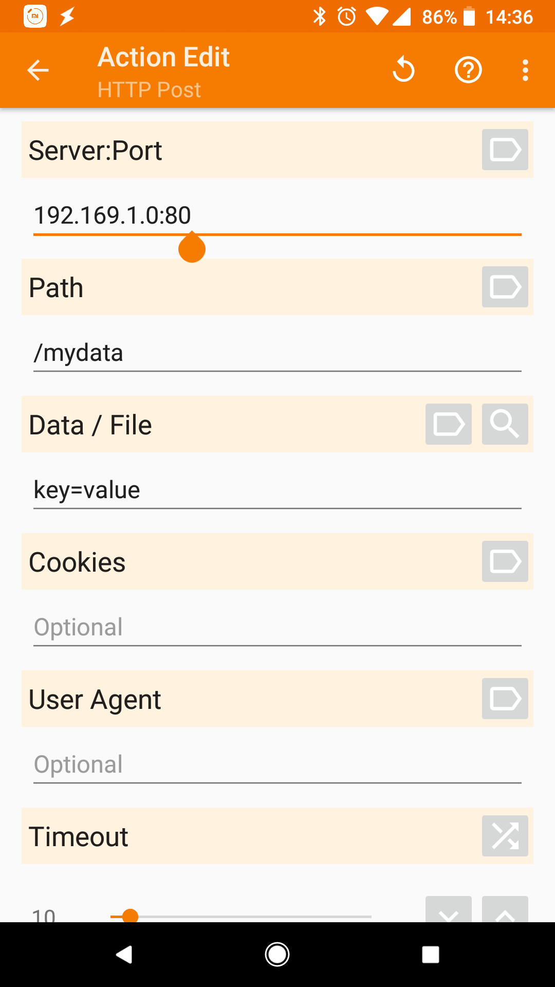Click the Timeout slider handle
This screenshot has width=555, height=987.
[131, 916]
